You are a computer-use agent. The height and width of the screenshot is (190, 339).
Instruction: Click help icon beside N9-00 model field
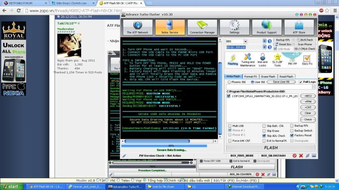point(269,47)
